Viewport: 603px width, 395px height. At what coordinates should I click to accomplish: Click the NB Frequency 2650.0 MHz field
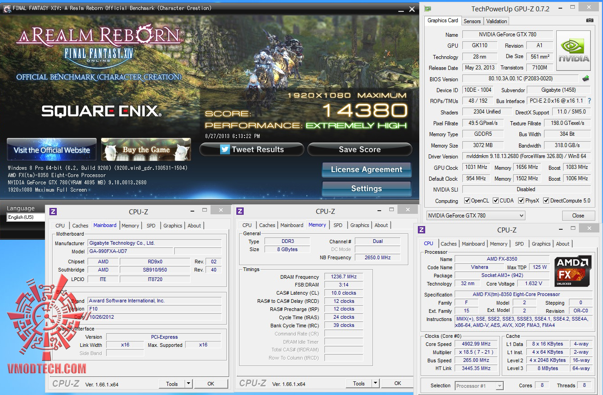point(377,257)
